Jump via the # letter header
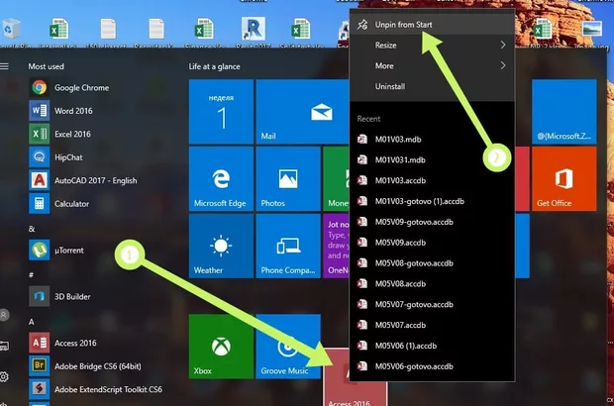 pyautogui.click(x=31, y=275)
